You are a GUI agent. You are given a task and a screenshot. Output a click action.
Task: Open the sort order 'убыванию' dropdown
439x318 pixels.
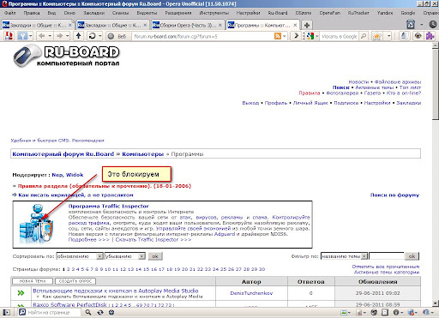point(125,256)
